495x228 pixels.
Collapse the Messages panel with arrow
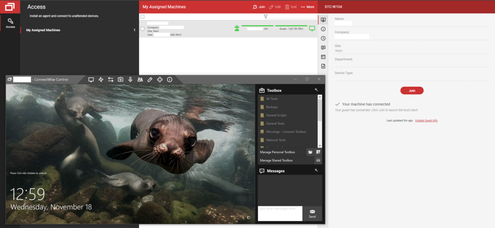point(316,170)
